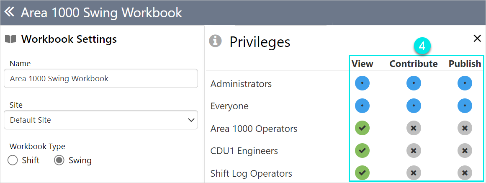Toggle Administrators View privilege

click(362, 84)
